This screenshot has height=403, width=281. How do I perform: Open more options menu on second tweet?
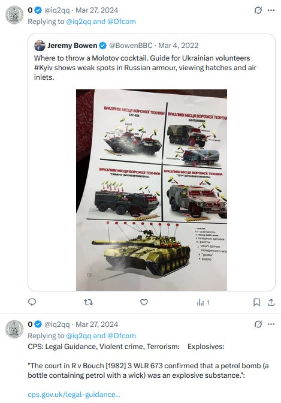pyautogui.click(x=271, y=324)
